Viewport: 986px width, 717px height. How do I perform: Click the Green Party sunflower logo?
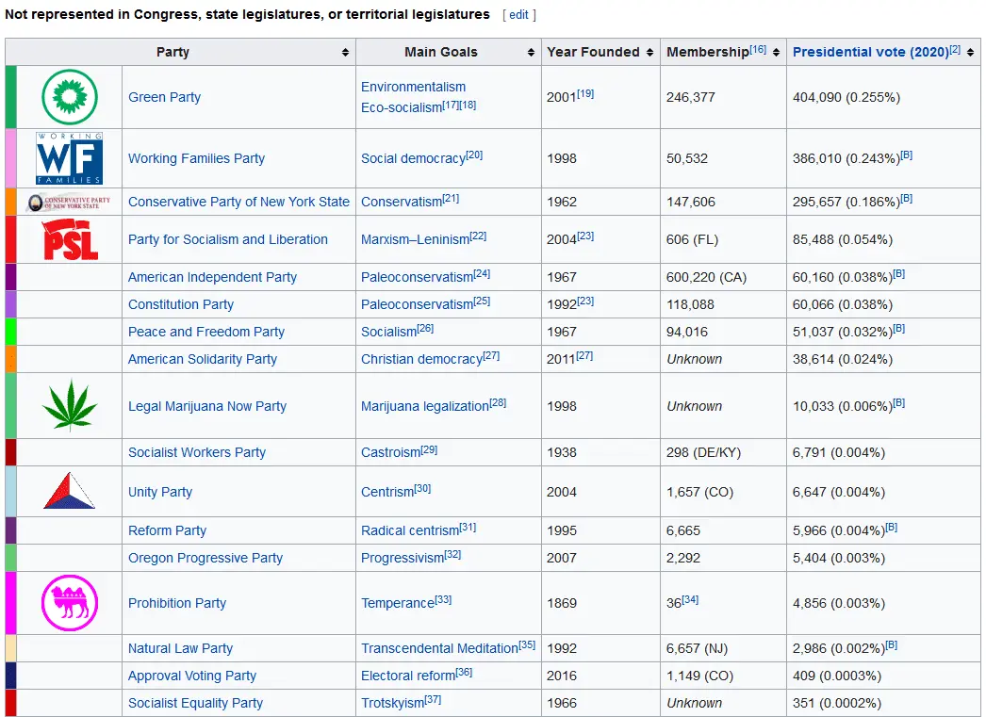coord(69,97)
